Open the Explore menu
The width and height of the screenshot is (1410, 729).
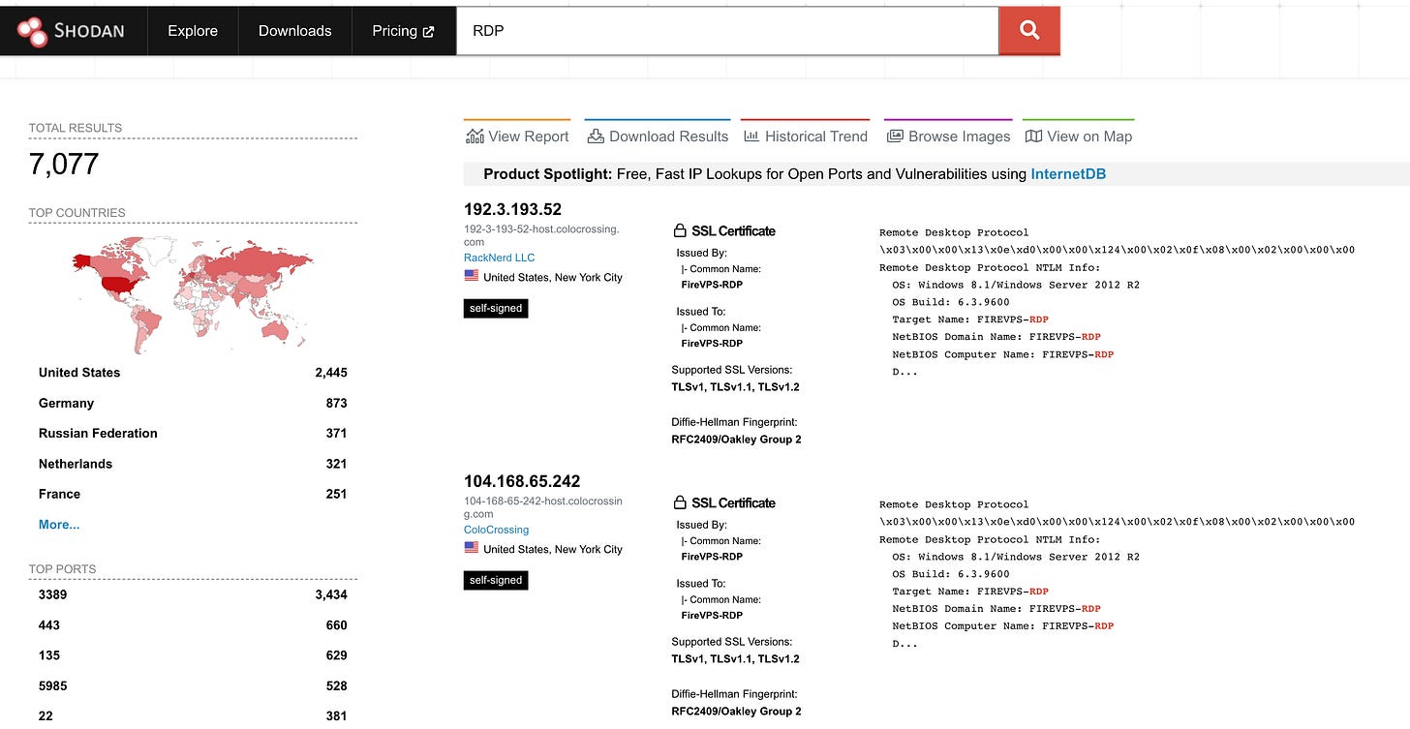[193, 31]
